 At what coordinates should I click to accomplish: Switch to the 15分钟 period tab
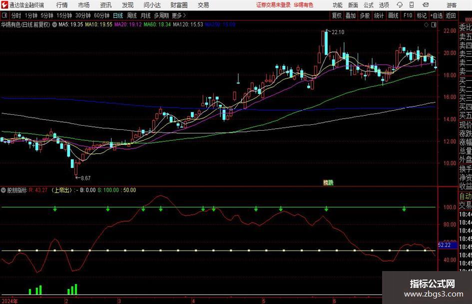pos(64,15)
